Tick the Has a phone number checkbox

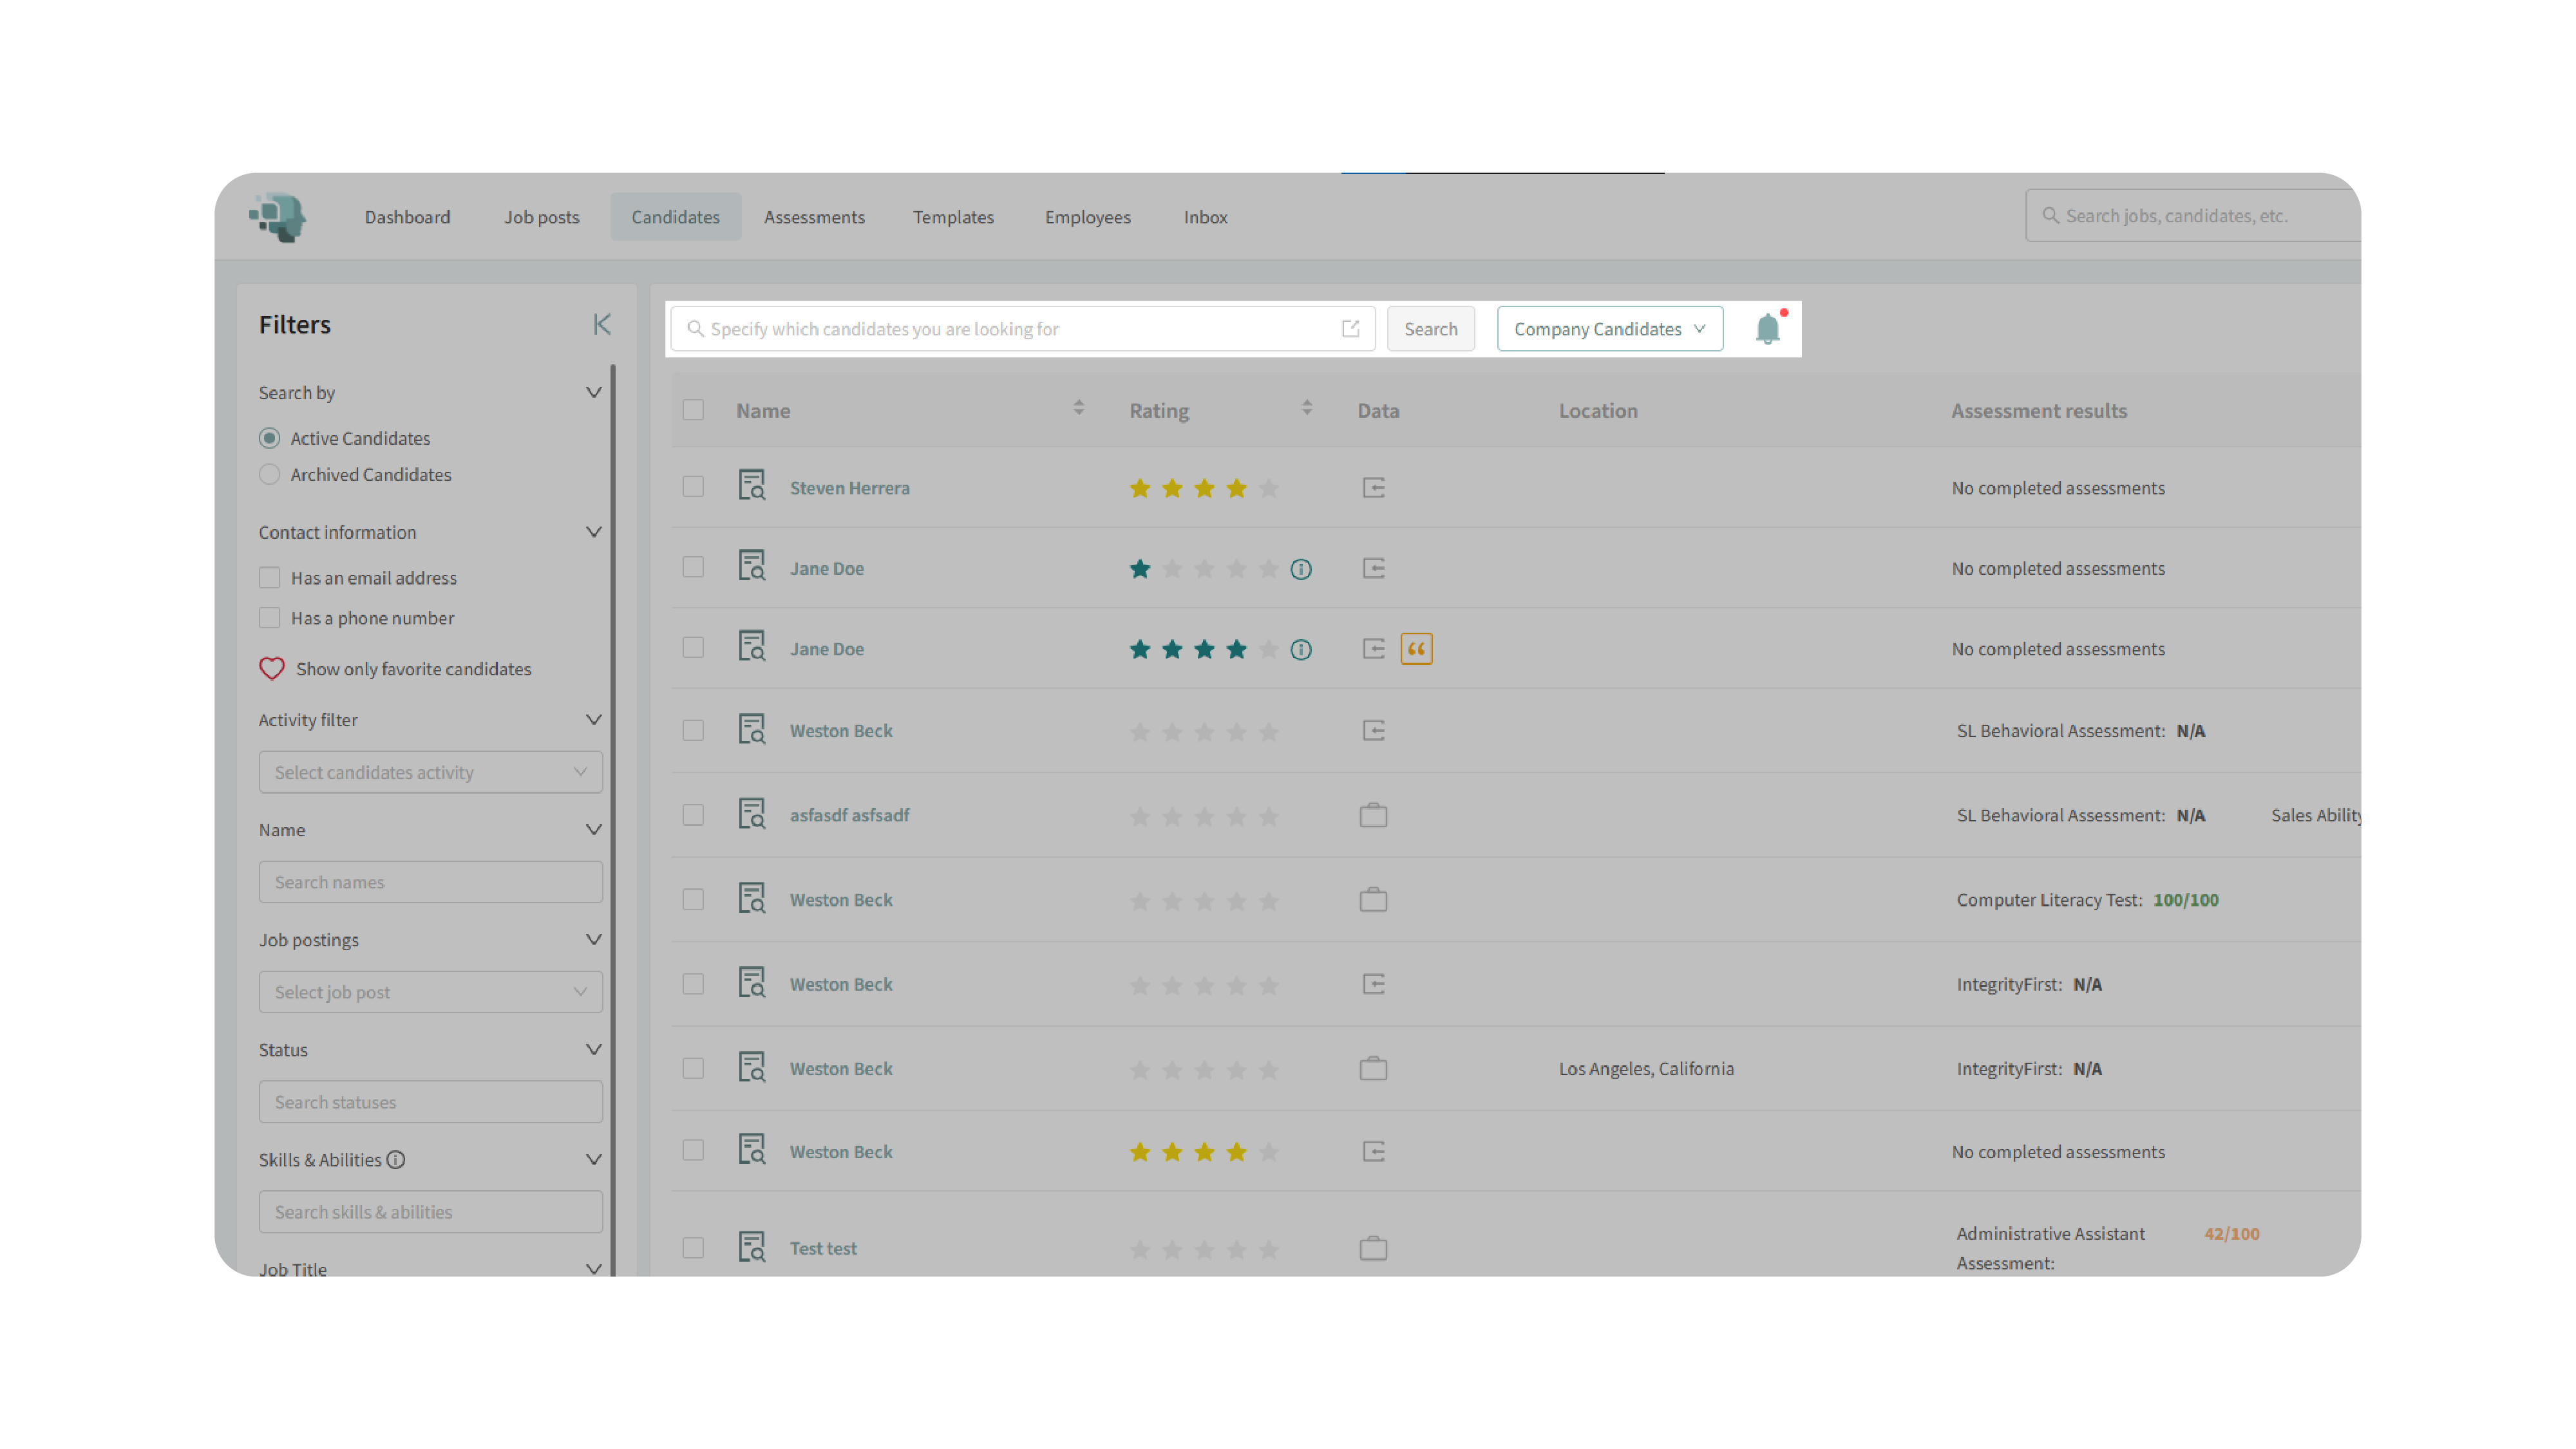[269, 617]
